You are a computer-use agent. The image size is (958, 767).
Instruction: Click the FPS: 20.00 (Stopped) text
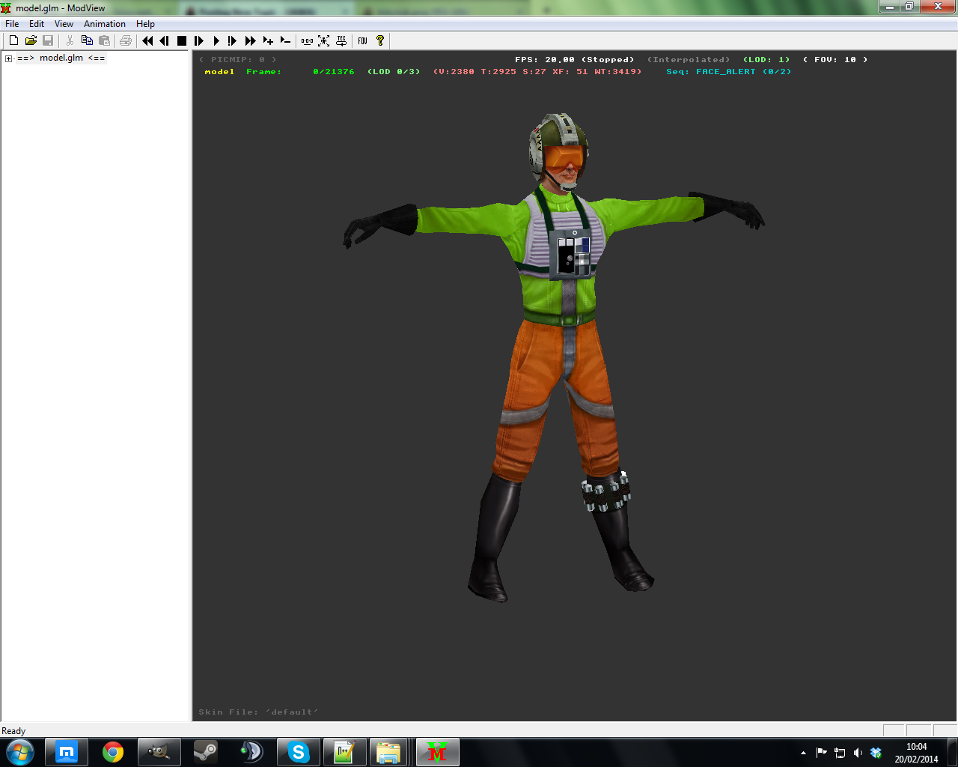(x=575, y=60)
